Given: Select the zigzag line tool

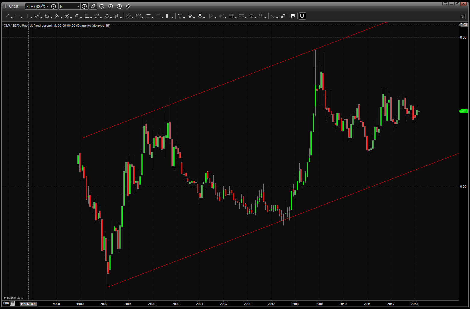Looking at the screenshot, I should pyautogui.click(x=37, y=16).
